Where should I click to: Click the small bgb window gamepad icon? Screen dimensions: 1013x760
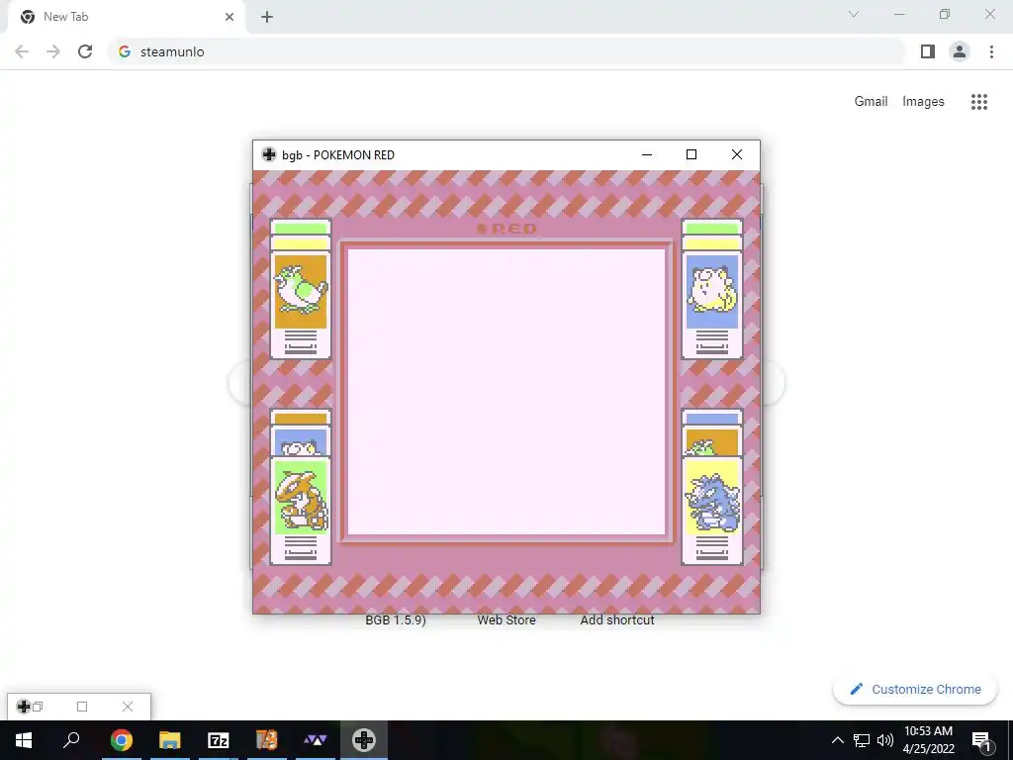tap(24, 707)
